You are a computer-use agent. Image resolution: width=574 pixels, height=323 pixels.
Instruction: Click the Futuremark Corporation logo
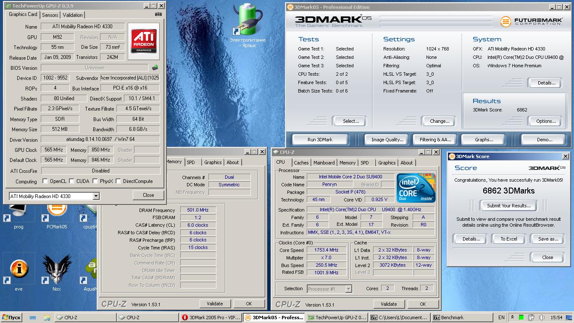tap(532, 21)
